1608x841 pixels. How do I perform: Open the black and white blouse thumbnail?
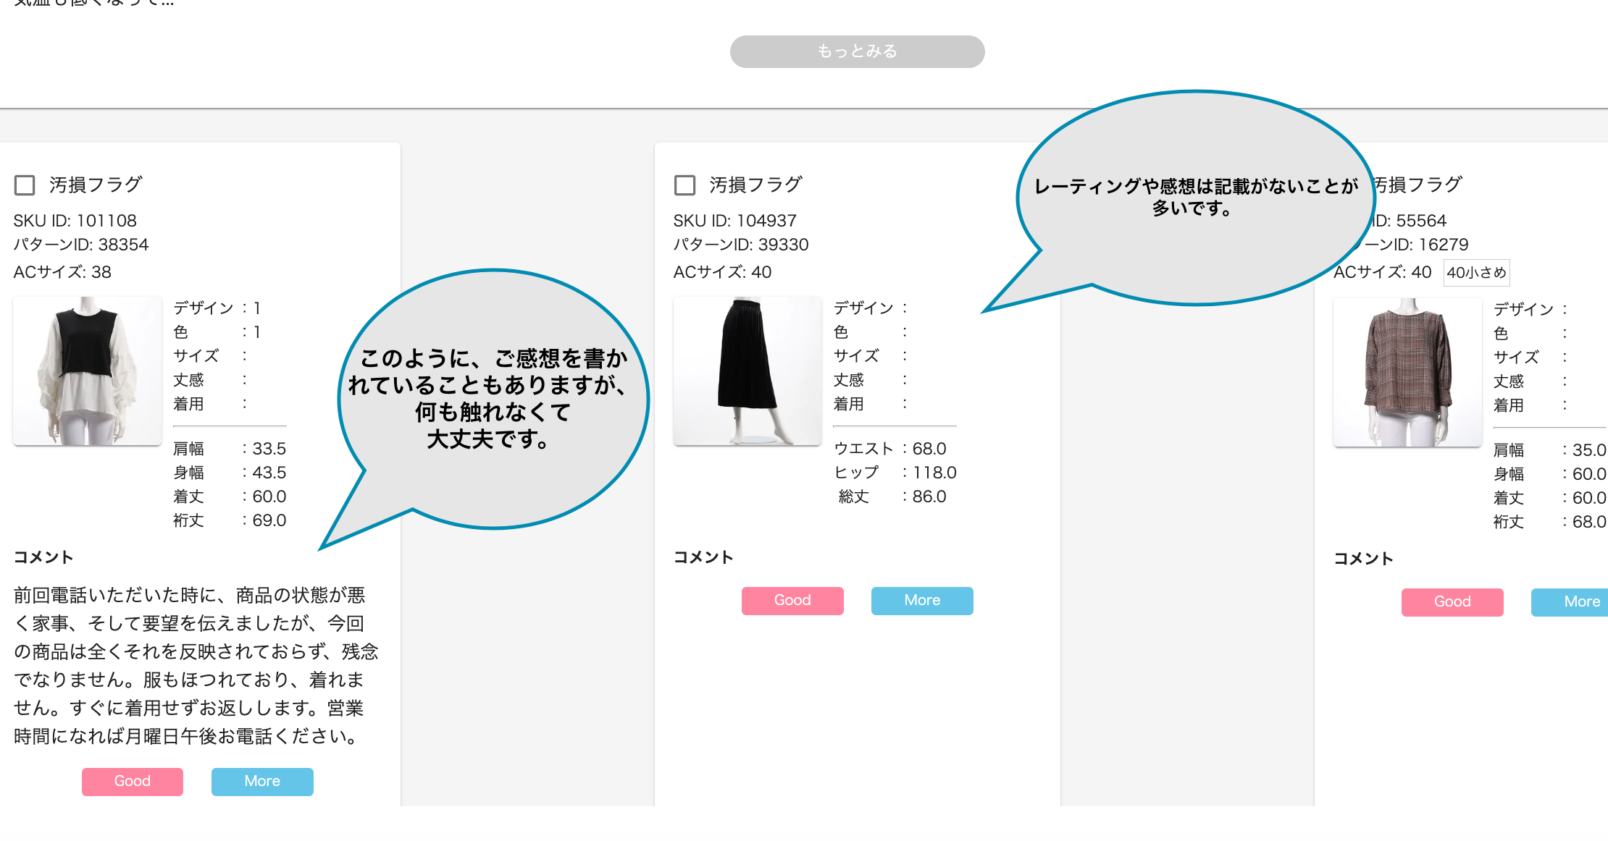(x=87, y=371)
